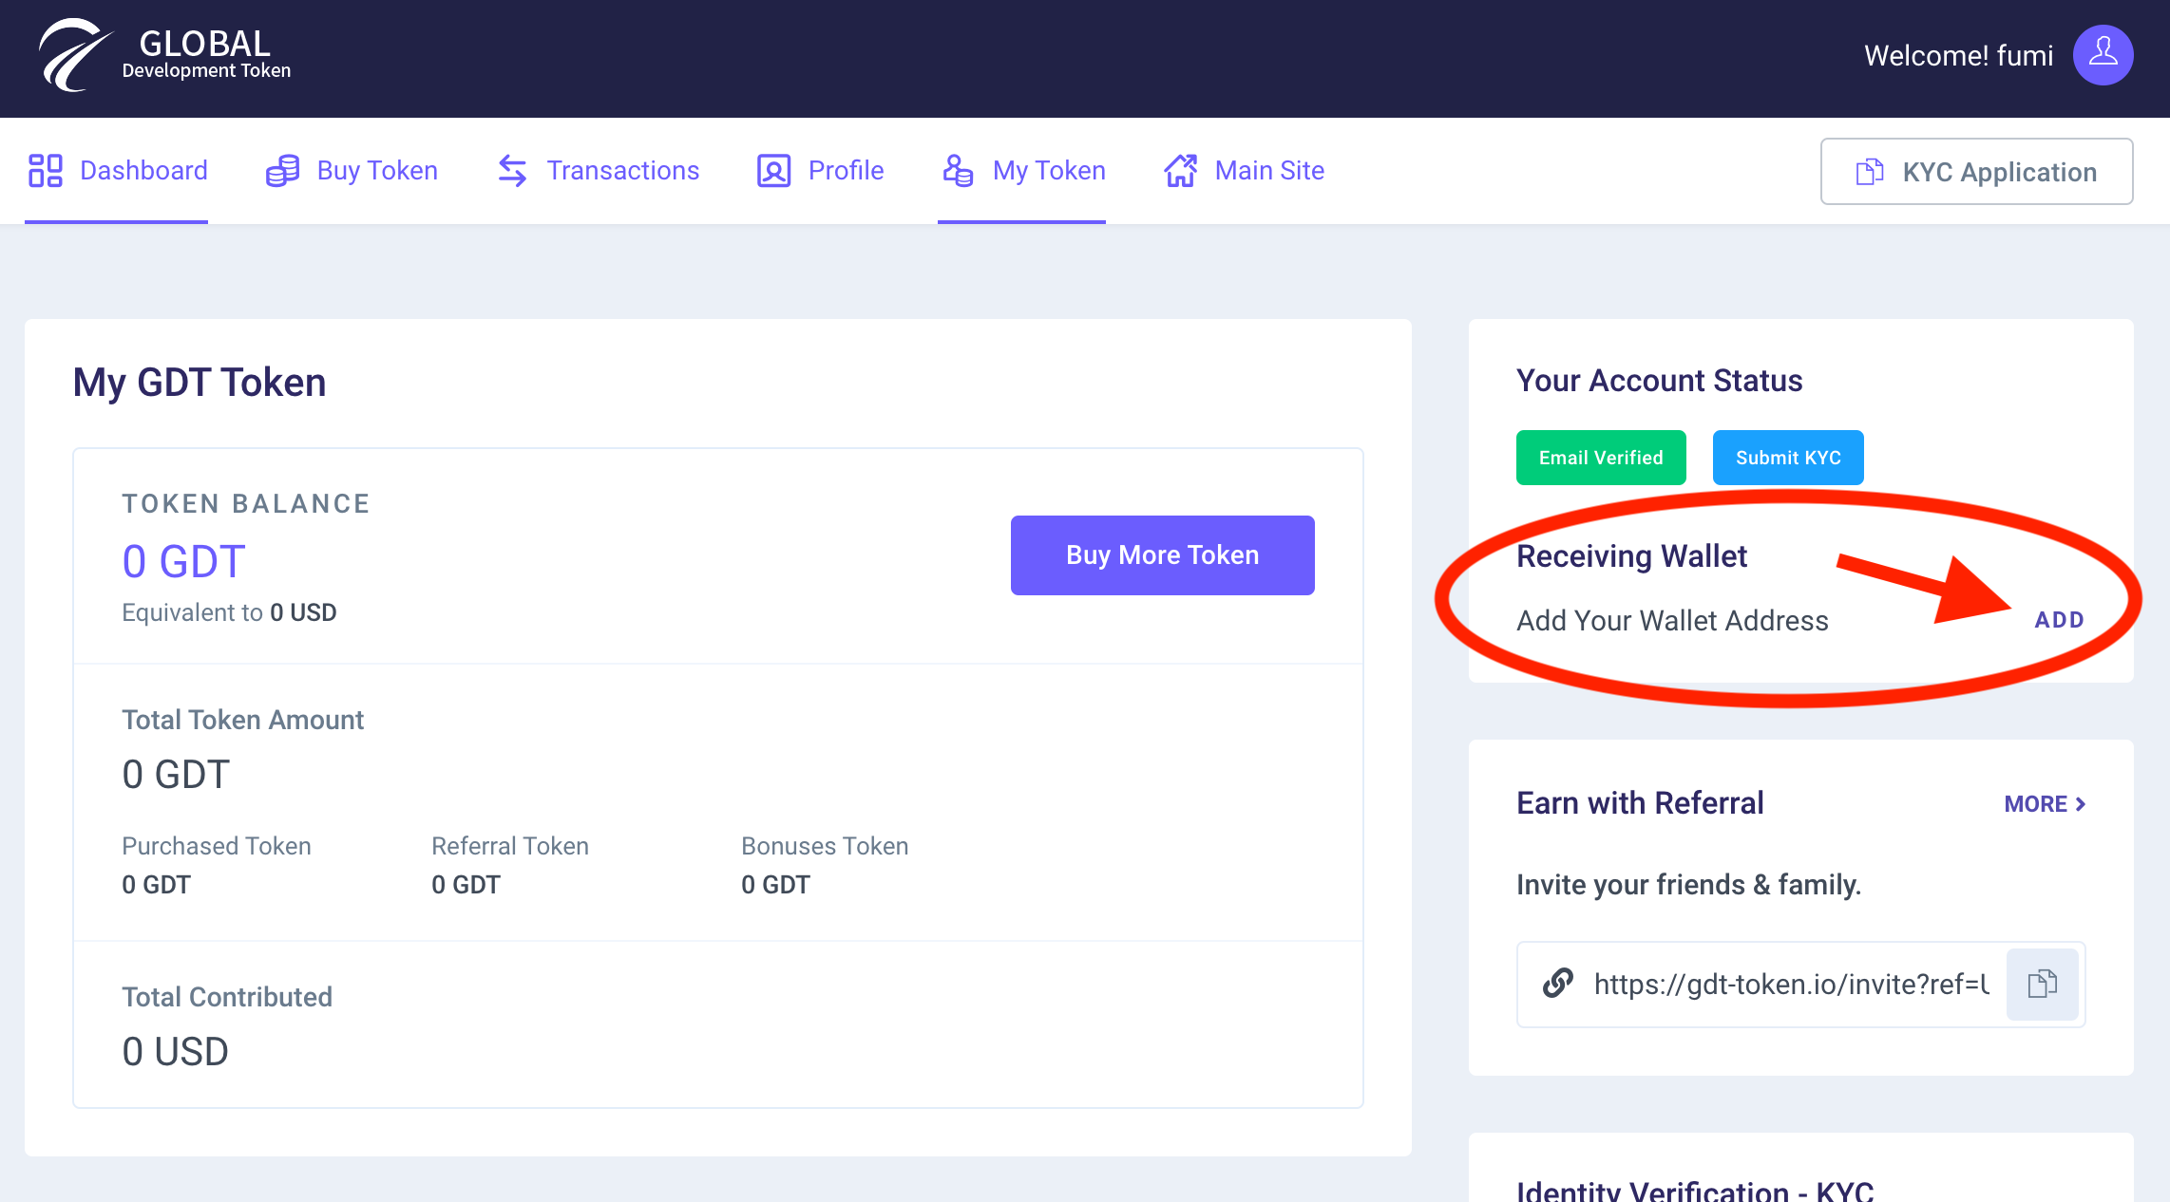The height and width of the screenshot is (1202, 2170).
Task: Click the Buy Token coins icon
Action: [282, 171]
